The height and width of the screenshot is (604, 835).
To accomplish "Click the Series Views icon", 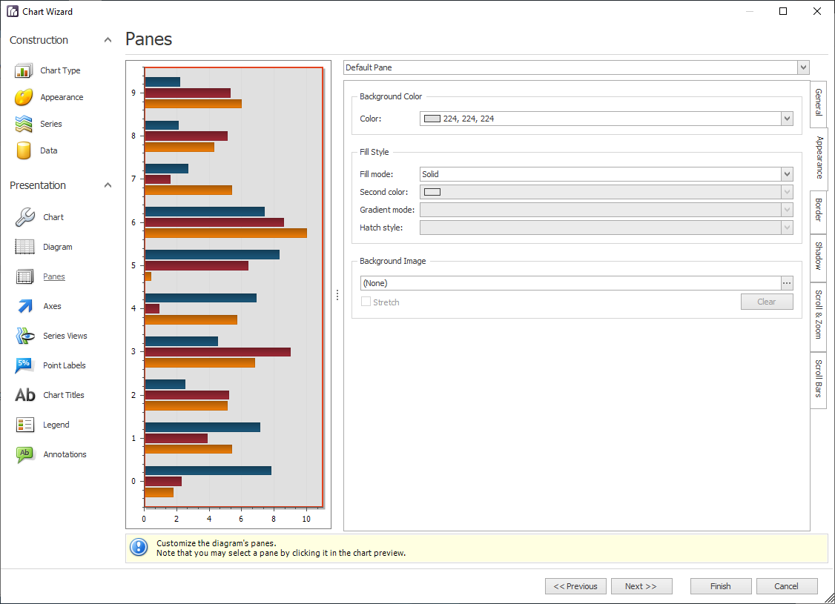I will point(24,336).
